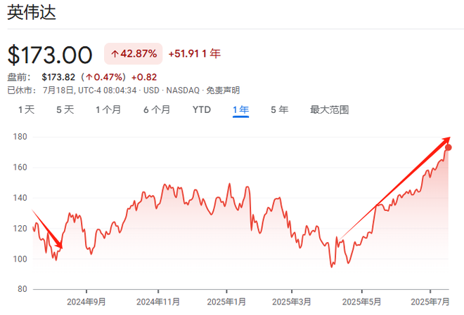
Task: Click the pre-market price $173.82
Action: point(58,76)
